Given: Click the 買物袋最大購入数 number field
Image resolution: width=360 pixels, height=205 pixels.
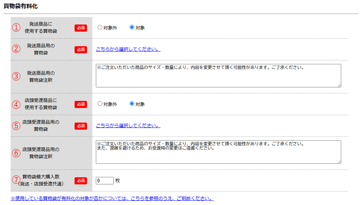Looking at the screenshot, I should [x=105, y=181].
